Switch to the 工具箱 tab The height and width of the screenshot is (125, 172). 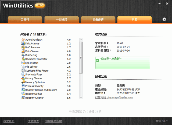(25, 19)
